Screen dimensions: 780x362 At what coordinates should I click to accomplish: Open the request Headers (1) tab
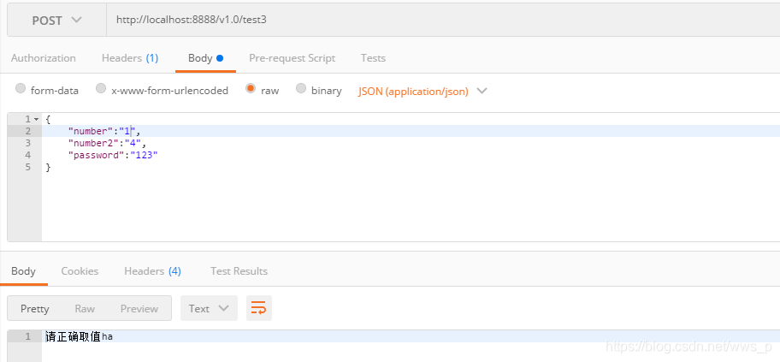point(130,58)
